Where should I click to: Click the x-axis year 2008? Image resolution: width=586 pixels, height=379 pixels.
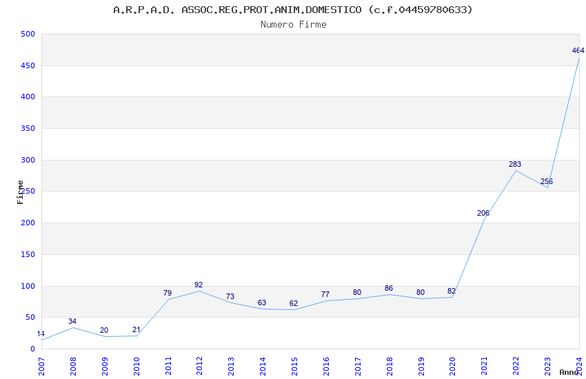tap(73, 366)
